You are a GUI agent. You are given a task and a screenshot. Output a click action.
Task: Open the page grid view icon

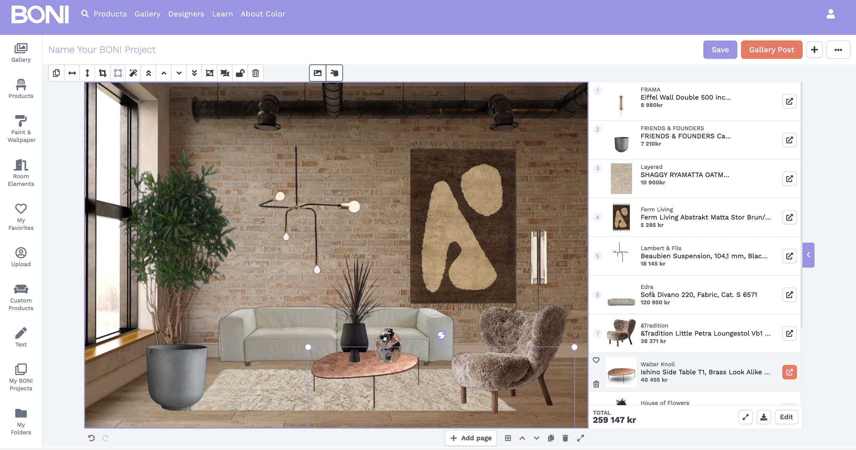(508, 438)
